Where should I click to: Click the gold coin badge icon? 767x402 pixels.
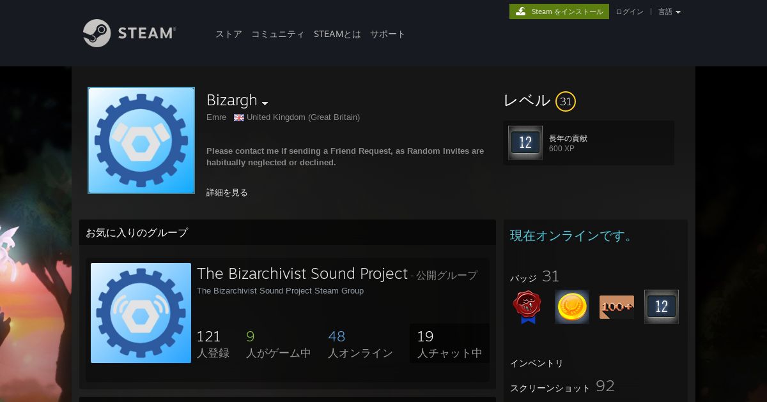pos(572,307)
